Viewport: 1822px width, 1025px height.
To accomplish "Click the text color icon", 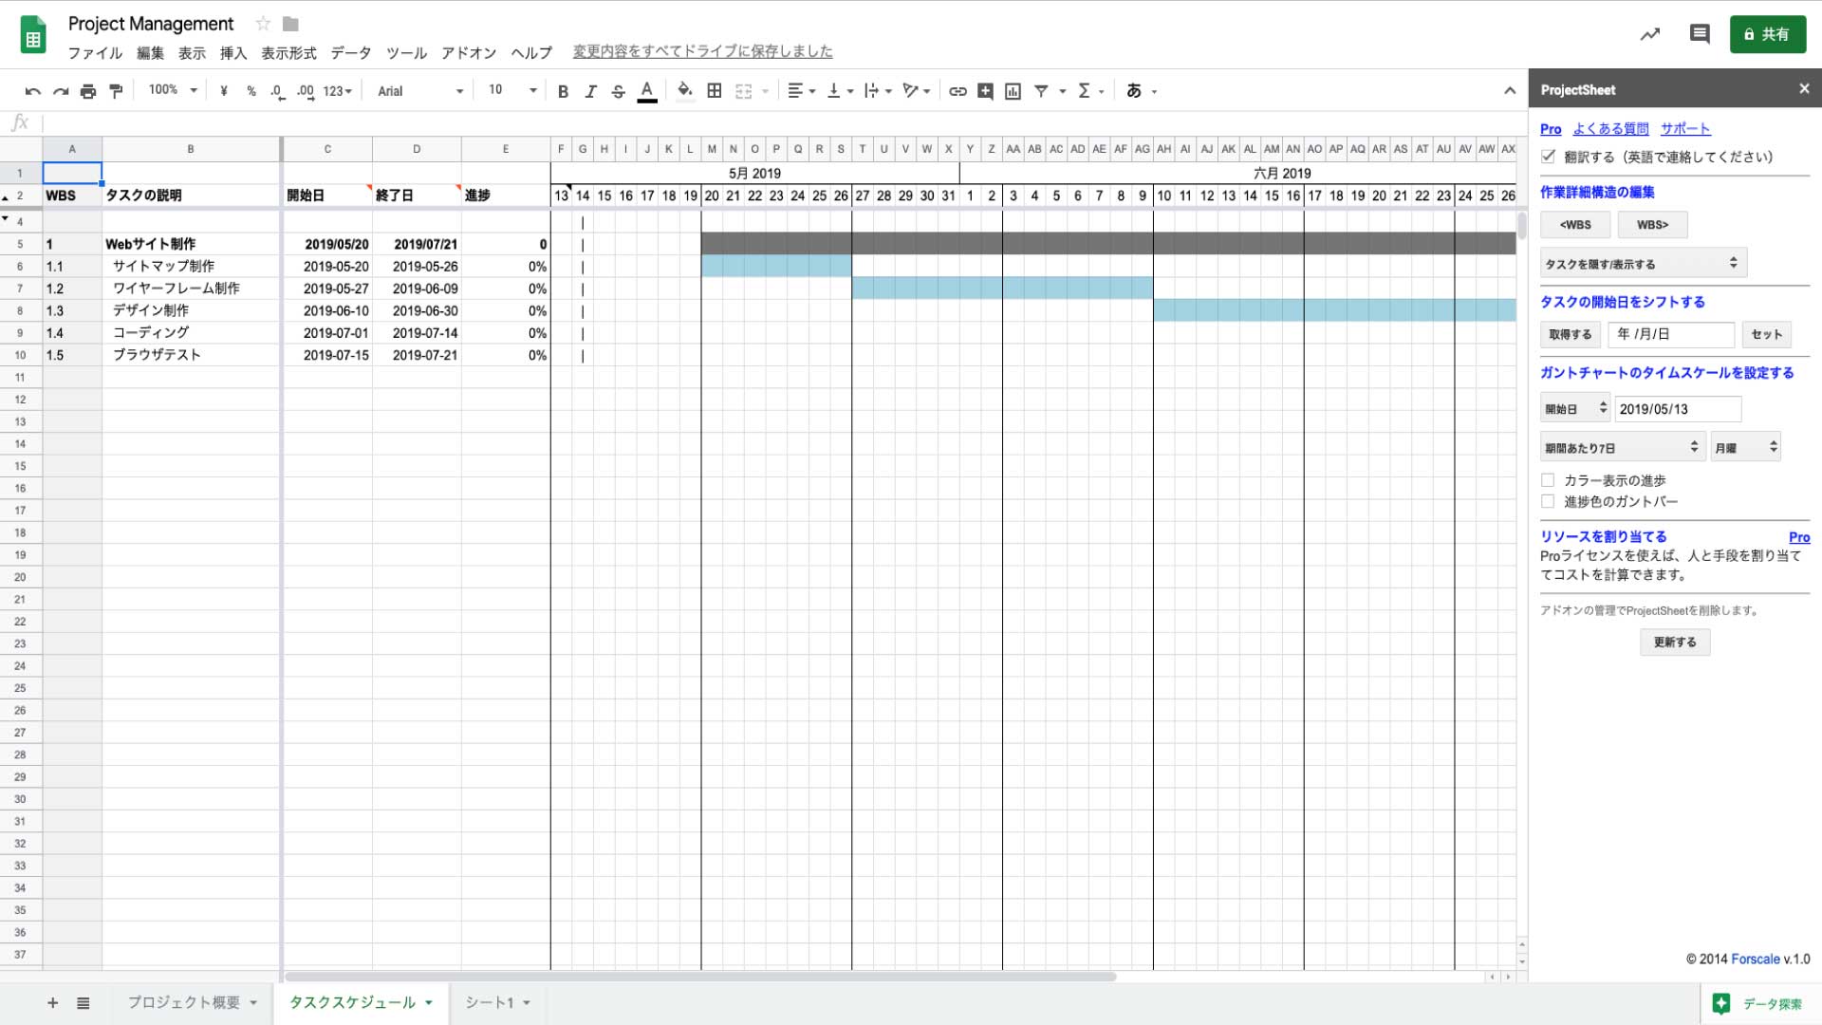I will click(647, 90).
